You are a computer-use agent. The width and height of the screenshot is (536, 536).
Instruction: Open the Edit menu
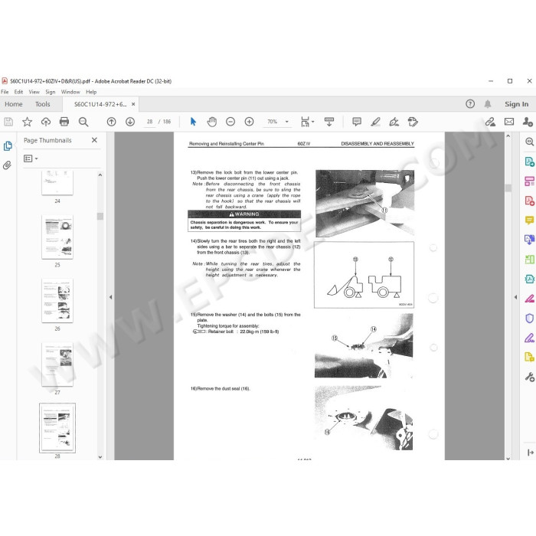18,92
